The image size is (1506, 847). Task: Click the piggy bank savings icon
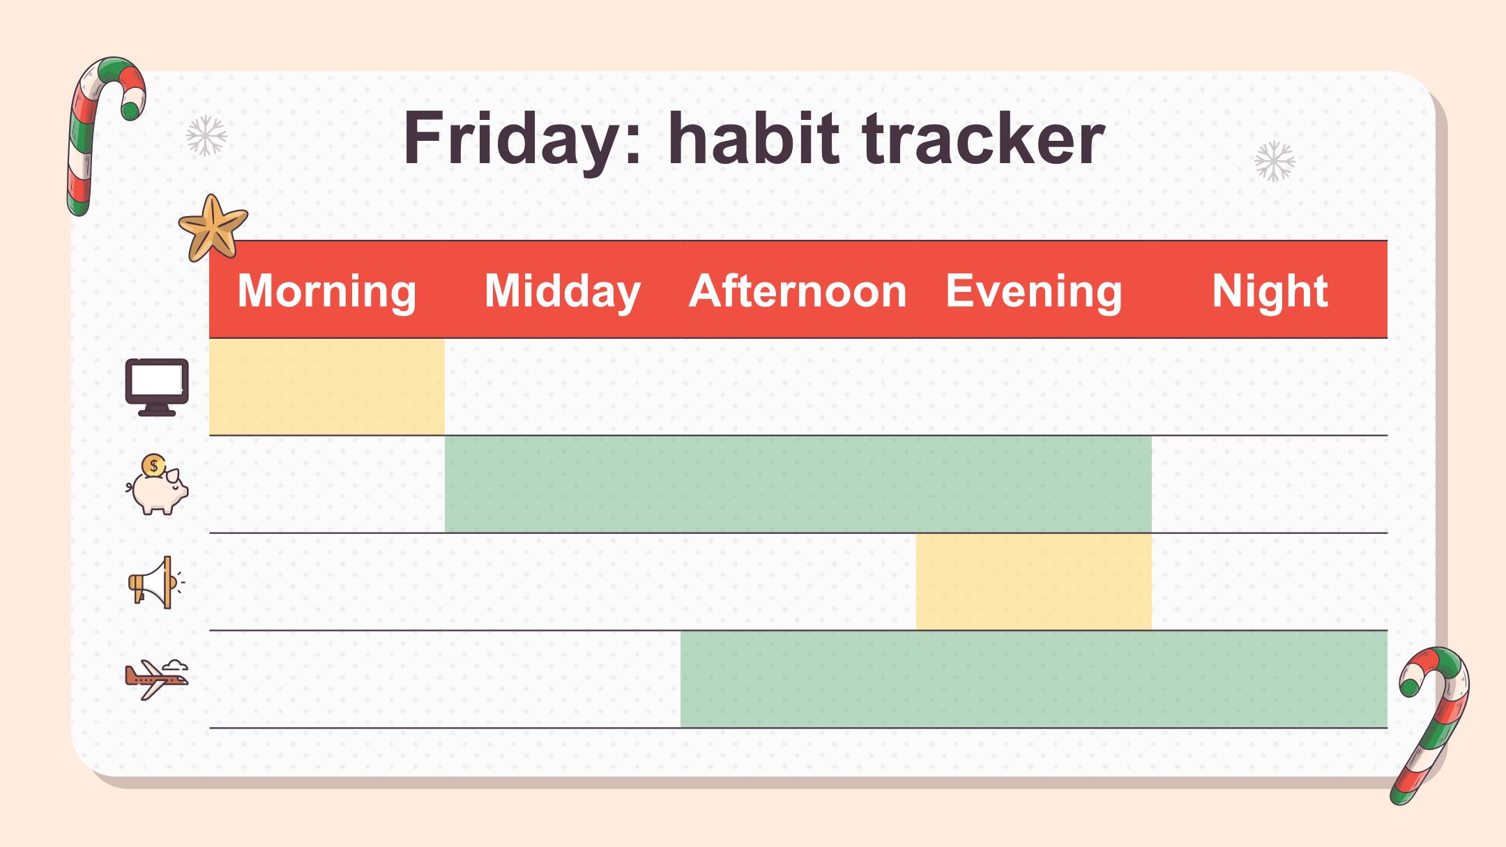pos(158,485)
